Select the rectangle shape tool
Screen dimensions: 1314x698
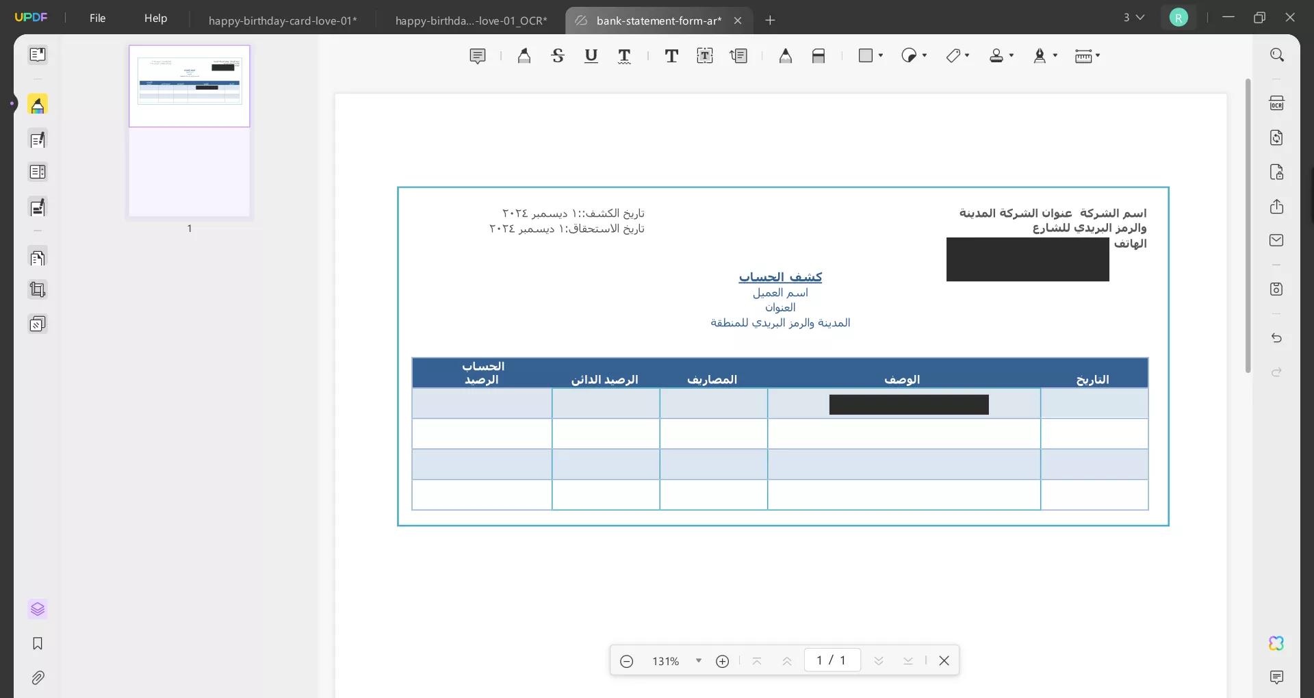[x=866, y=56]
